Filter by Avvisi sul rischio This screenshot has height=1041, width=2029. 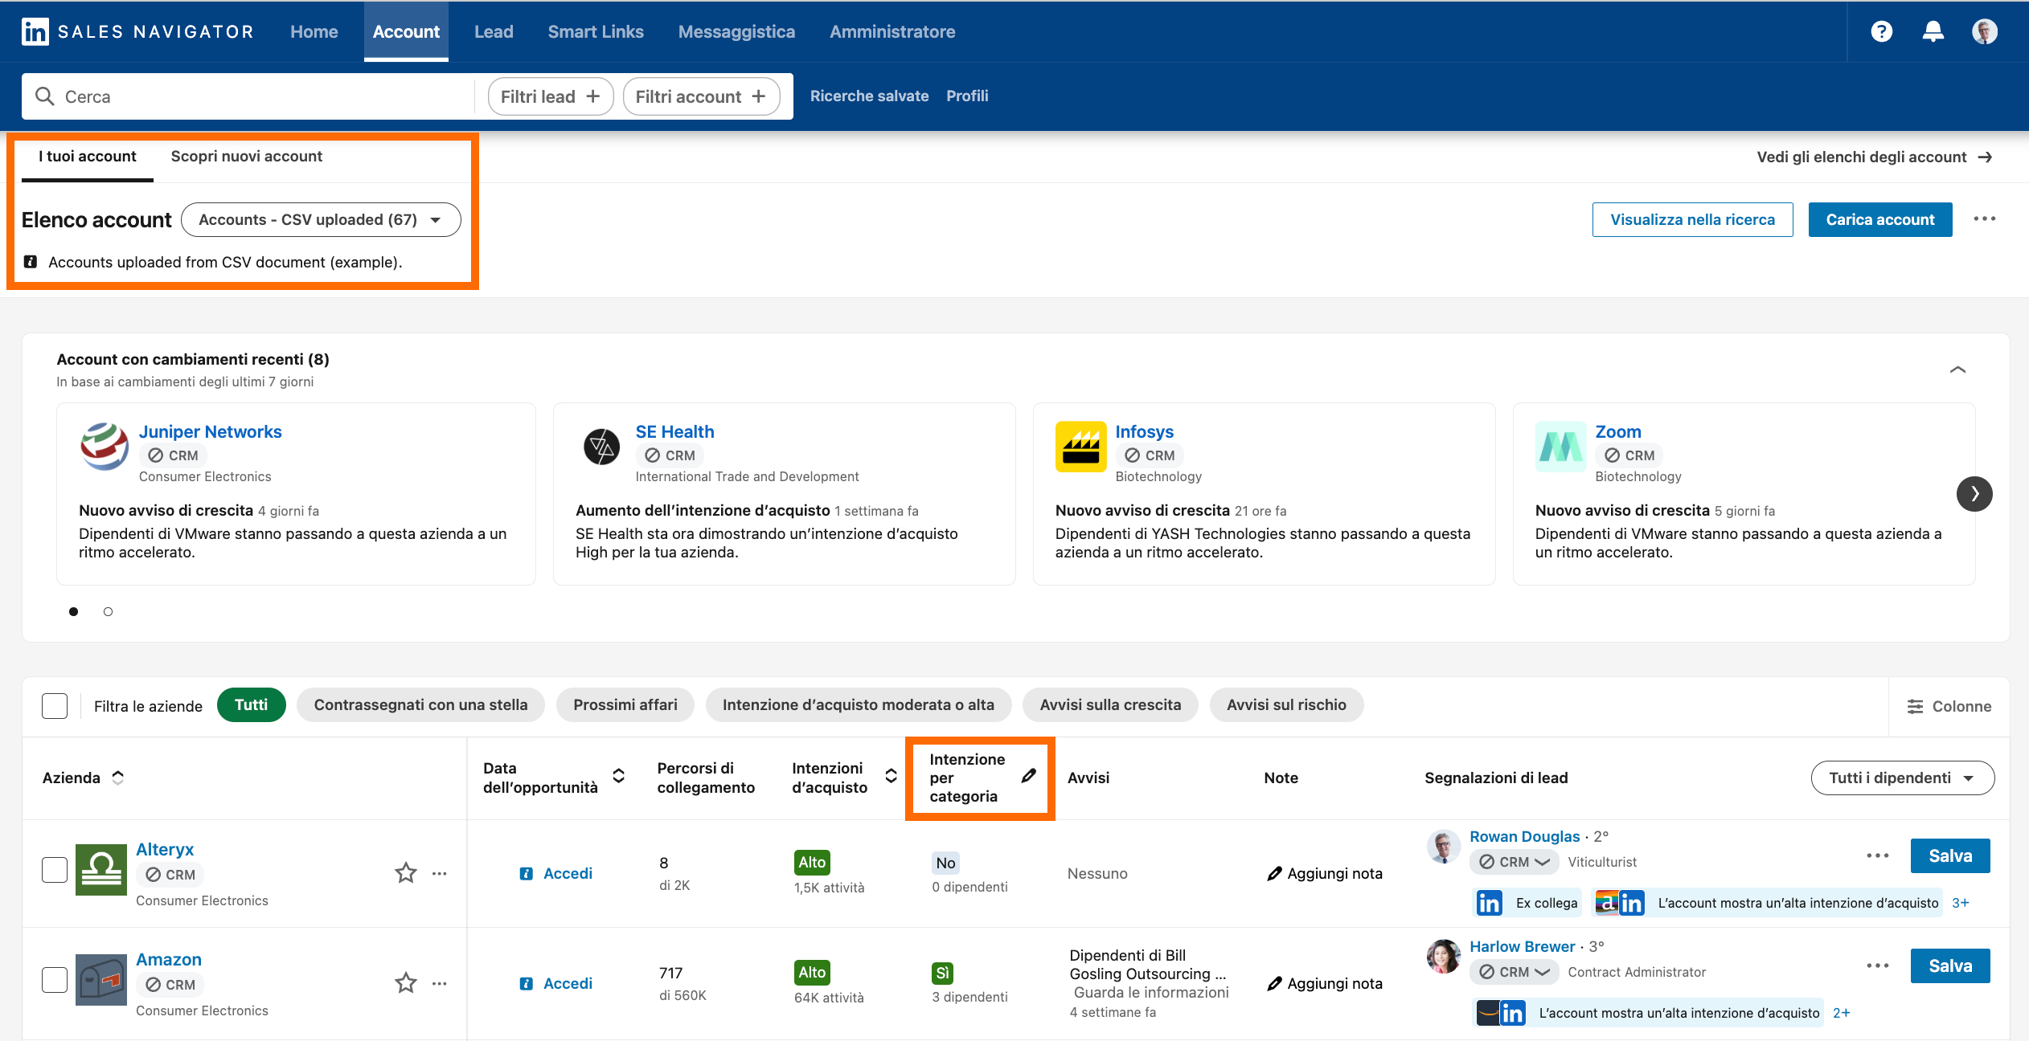coord(1286,704)
